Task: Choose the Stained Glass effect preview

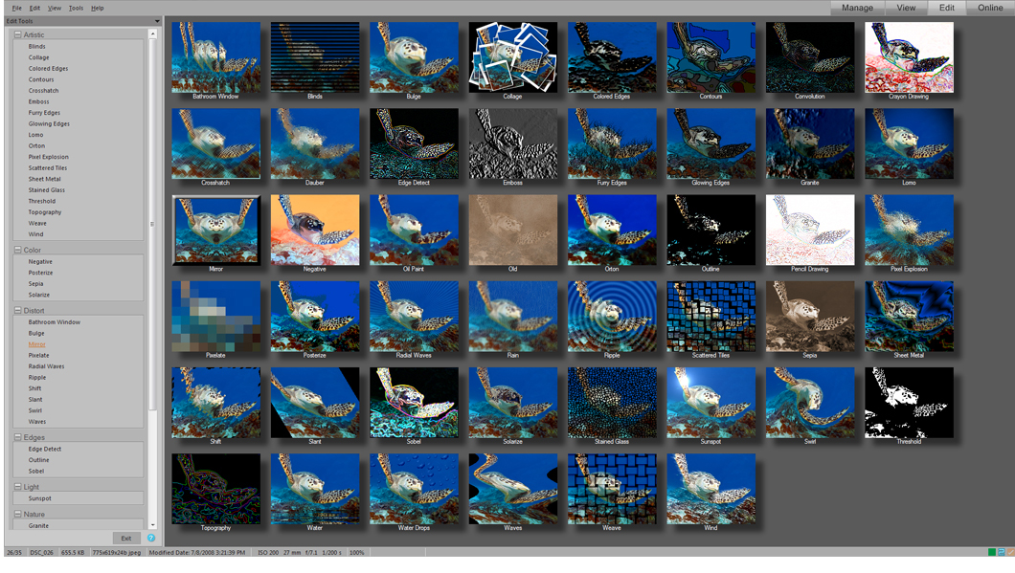Action: tap(611, 402)
